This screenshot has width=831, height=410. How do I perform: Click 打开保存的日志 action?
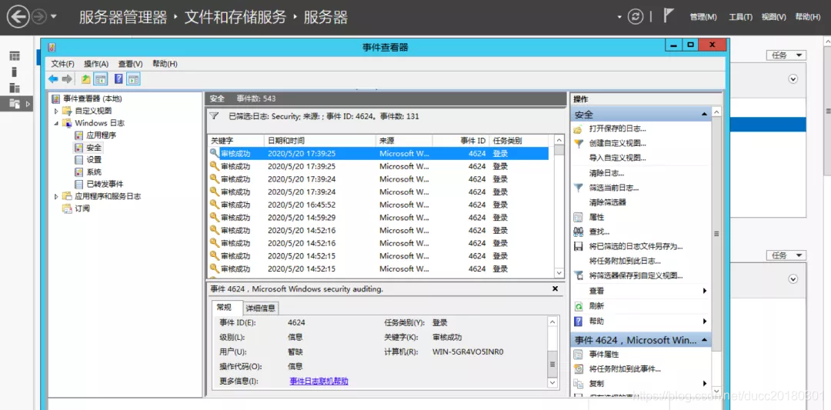617,128
